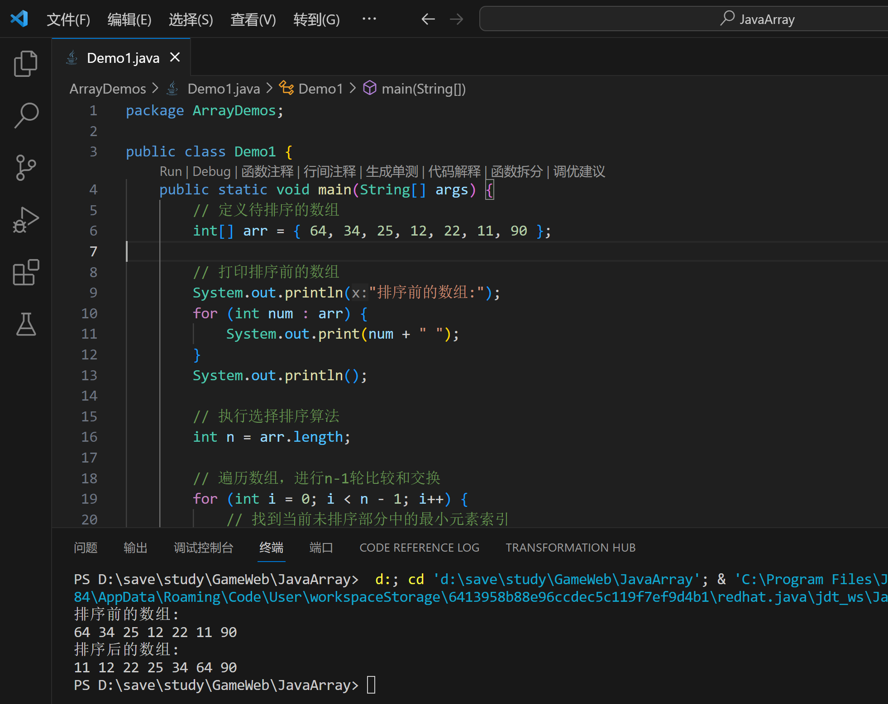Close the Demo1.java editor tab
Image resolution: width=888 pixels, height=704 pixels.
(175, 57)
